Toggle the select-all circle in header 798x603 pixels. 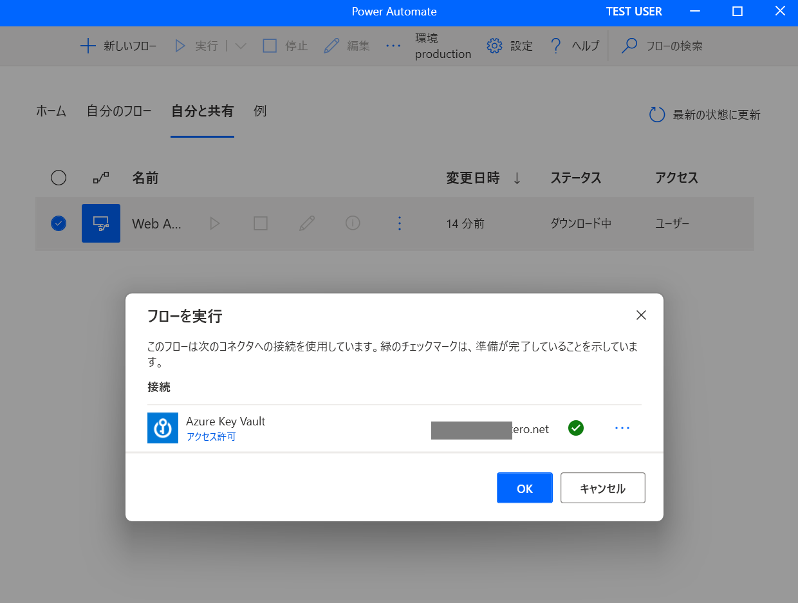pyautogui.click(x=59, y=178)
